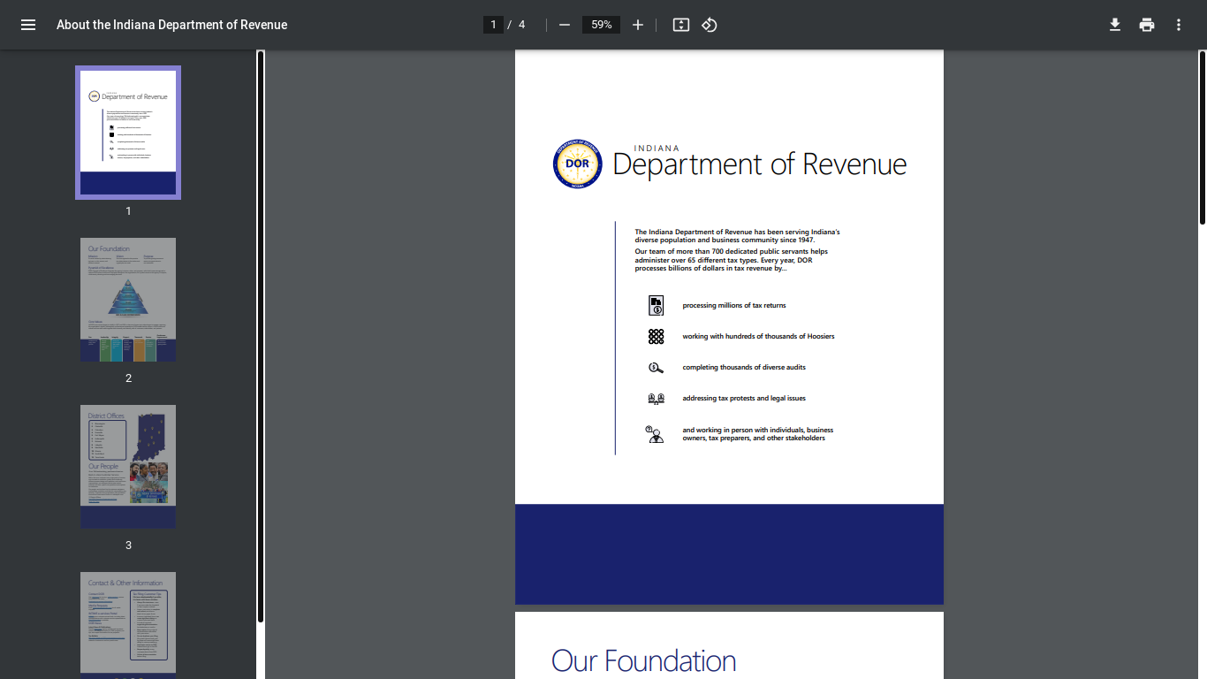Click the DOR seal logo
The image size is (1207, 679).
(x=577, y=164)
